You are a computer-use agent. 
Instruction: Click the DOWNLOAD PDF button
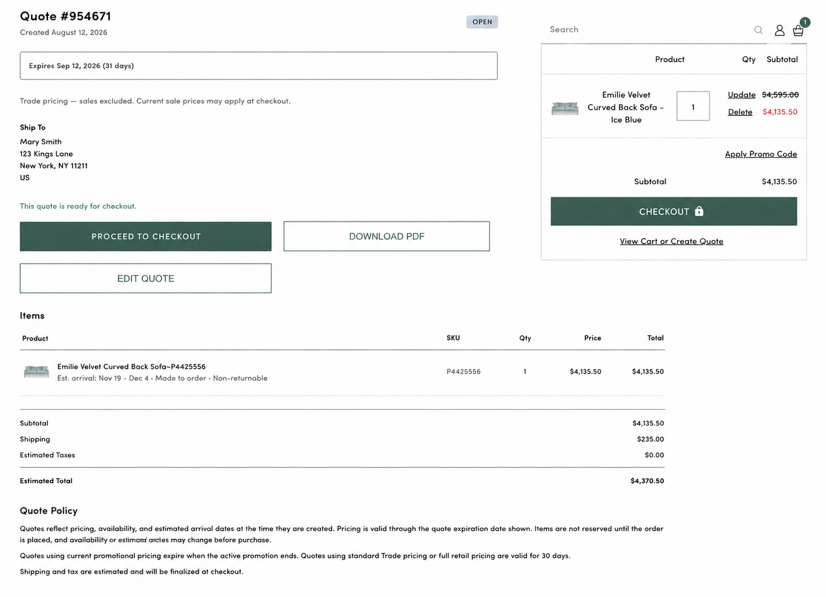pyautogui.click(x=386, y=236)
